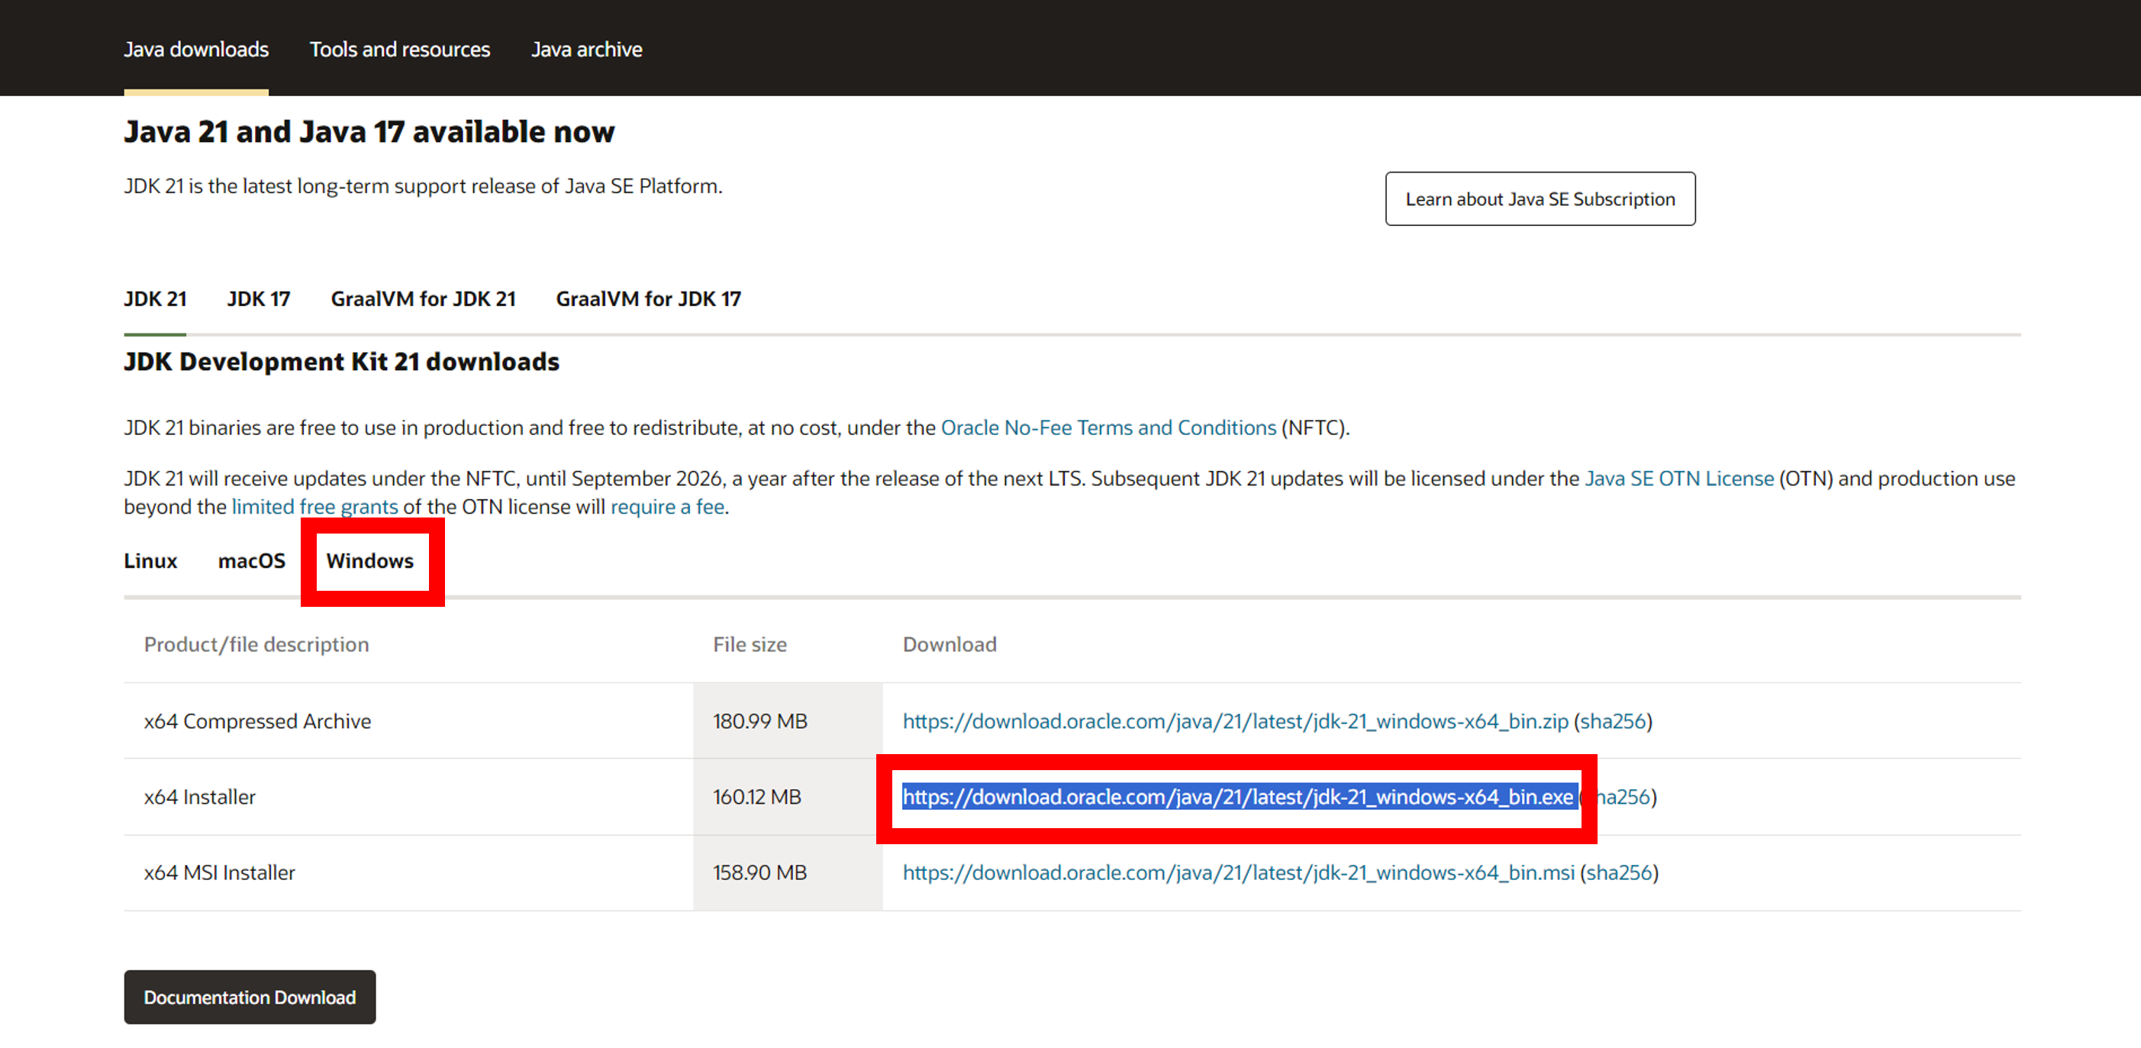
Task: Select the JDK 21 tab
Action: click(156, 299)
